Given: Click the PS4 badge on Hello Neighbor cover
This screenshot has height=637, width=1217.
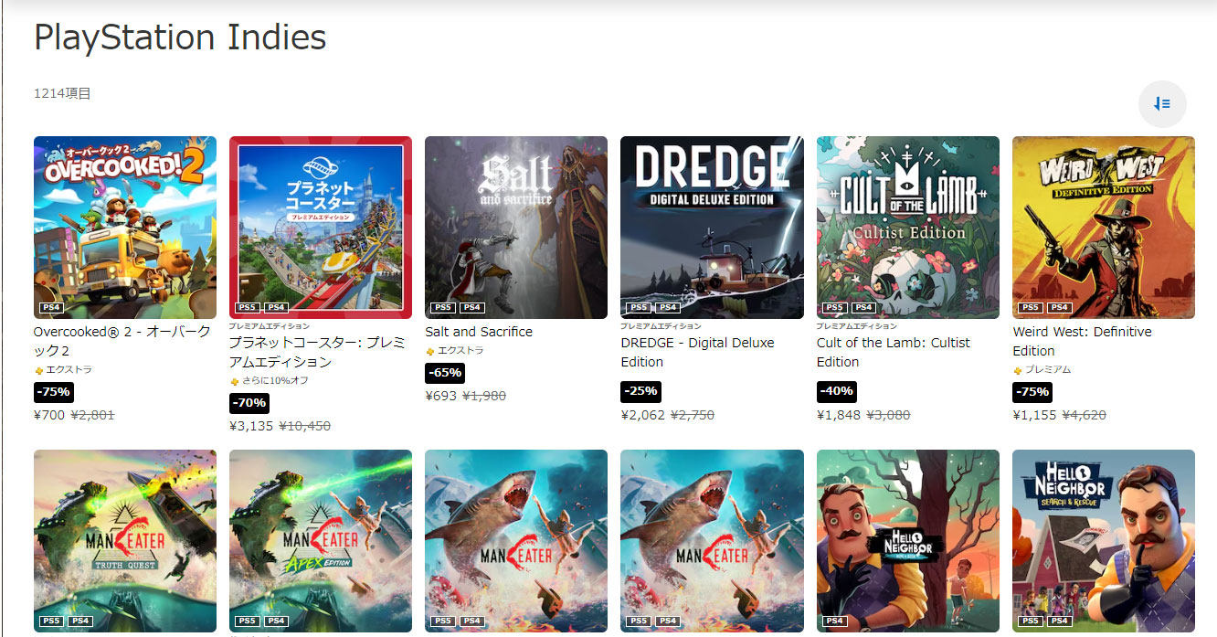Looking at the screenshot, I should [835, 621].
